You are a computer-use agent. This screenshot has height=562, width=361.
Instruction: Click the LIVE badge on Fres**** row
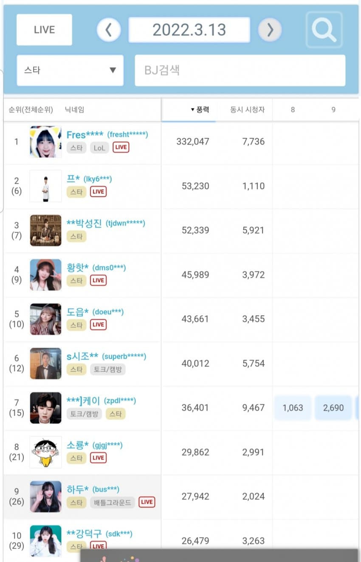pos(121,148)
